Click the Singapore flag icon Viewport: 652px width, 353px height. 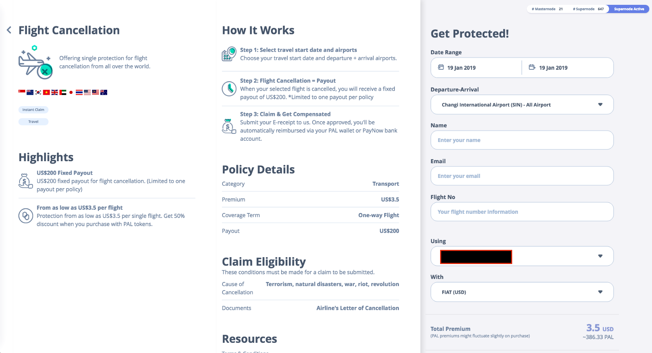point(22,92)
